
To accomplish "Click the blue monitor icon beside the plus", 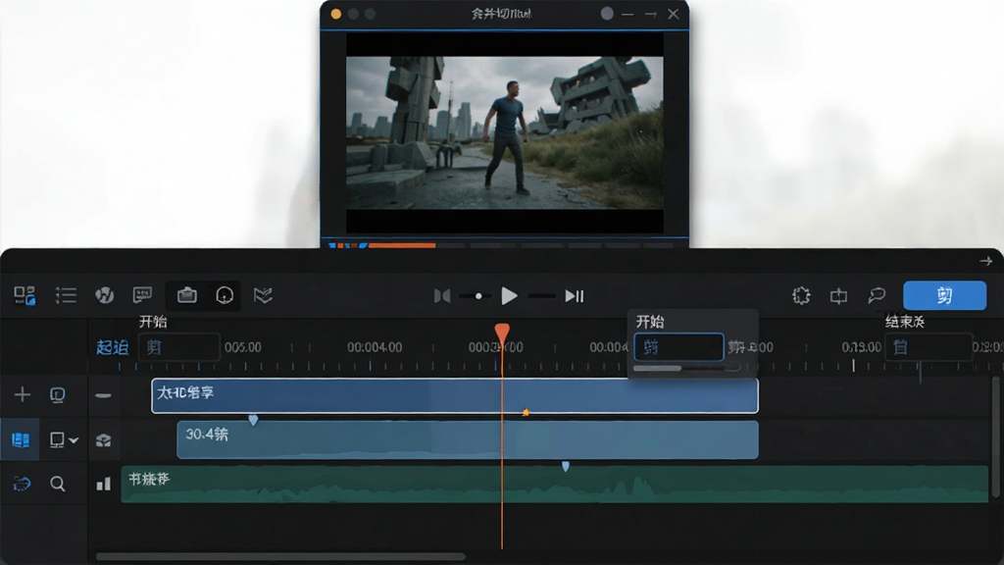I will pos(58,395).
